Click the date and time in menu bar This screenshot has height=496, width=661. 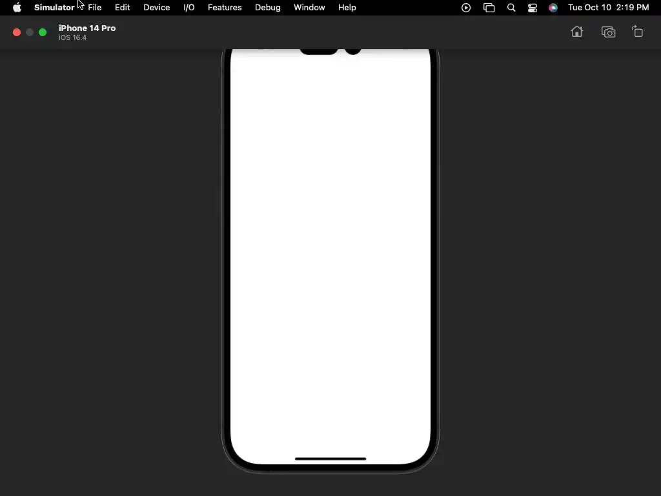click(x=608, y=8)
